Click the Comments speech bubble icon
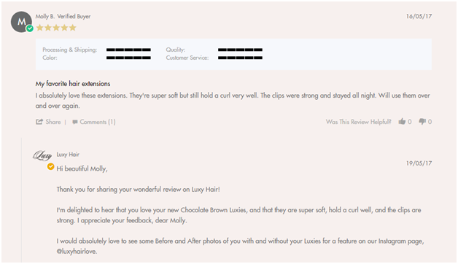This screenshot has height=264, width=458. pyautogui.click(x=75, y=122)
